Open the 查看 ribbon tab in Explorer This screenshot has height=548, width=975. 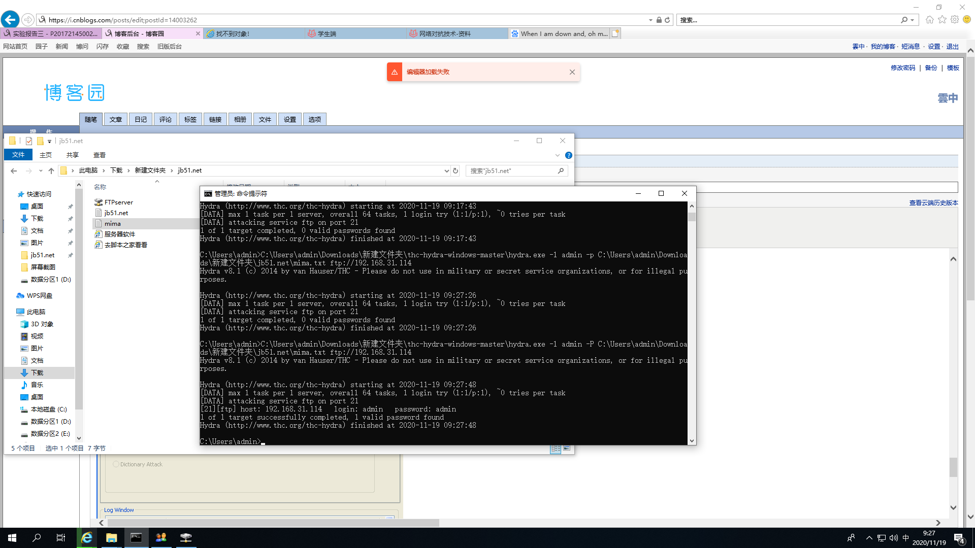click(x=99, y=155)
